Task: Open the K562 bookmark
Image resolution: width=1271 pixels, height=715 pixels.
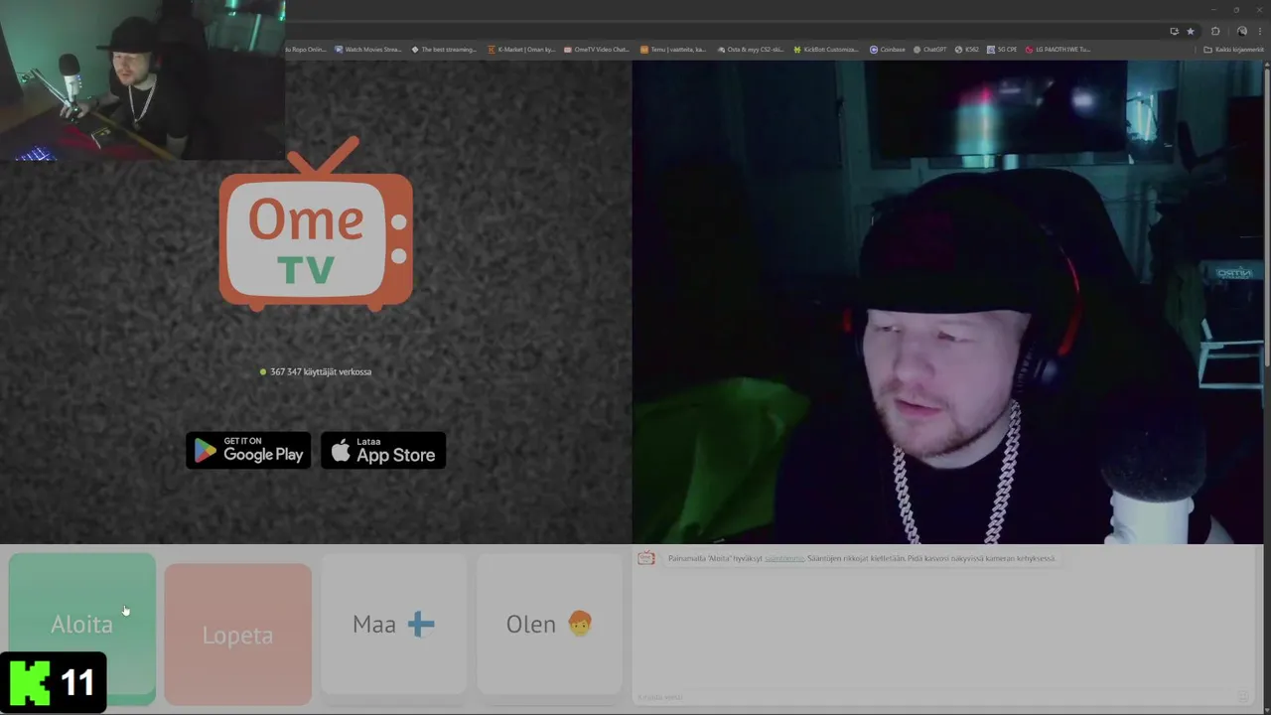Action: click(967, 50)
